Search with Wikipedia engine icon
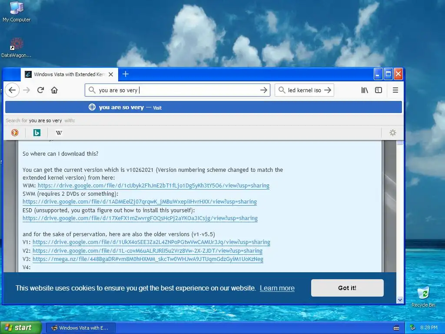Screen dimensions: 445x334 [x=59, y=133]
